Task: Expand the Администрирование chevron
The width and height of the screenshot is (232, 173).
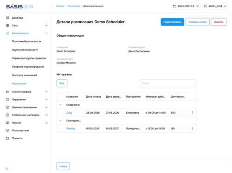Action: point(46,107)
